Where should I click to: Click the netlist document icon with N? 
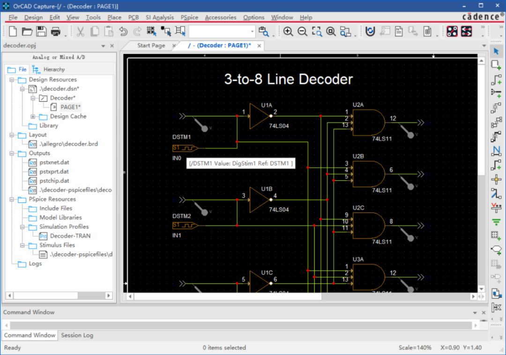[x=399, y=31]
